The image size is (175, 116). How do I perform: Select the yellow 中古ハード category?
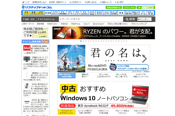pyautogui.click(x=26, y=13)
